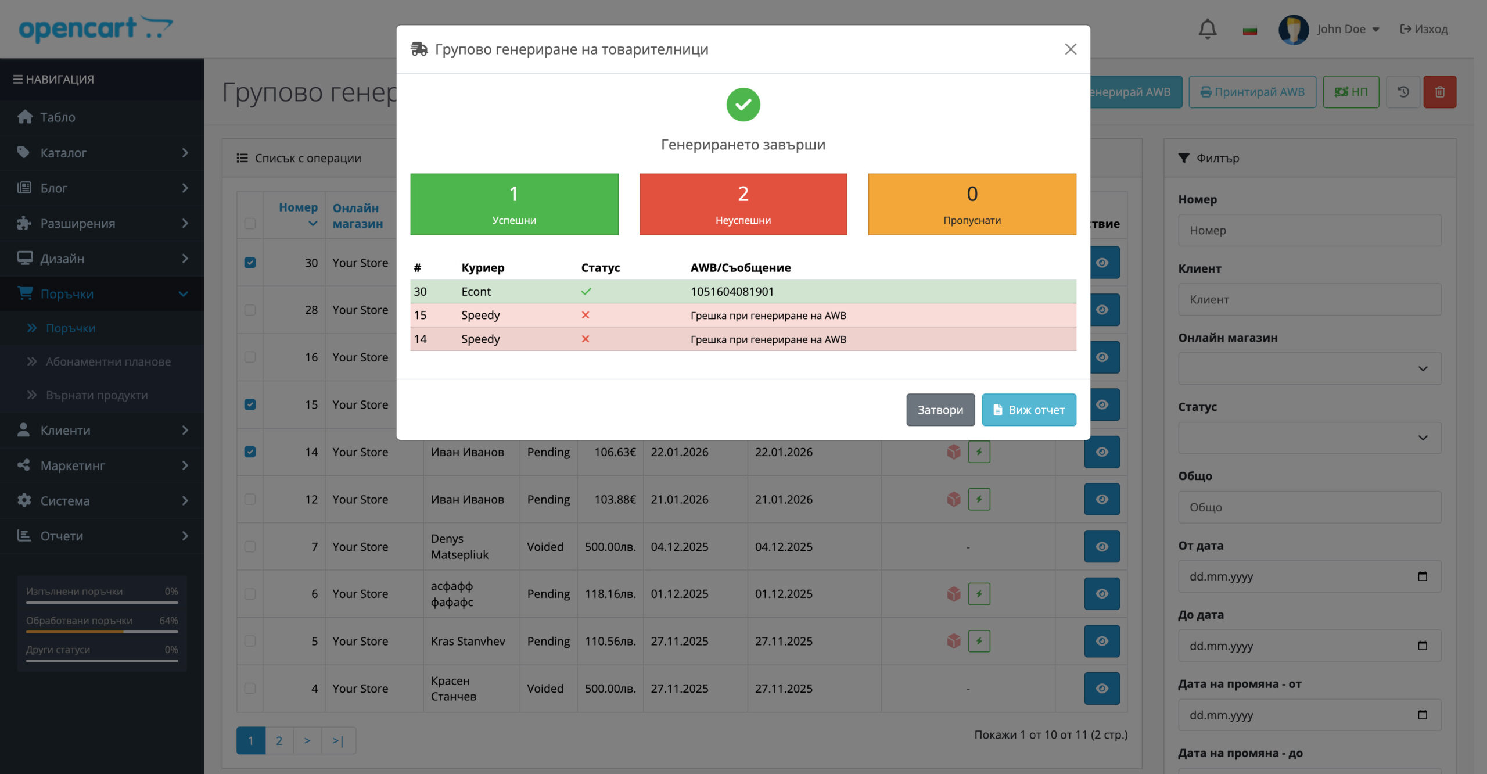Open the Статус filter dropdown
This screenshot has width=1487, height=774.
coord(1309,438)
